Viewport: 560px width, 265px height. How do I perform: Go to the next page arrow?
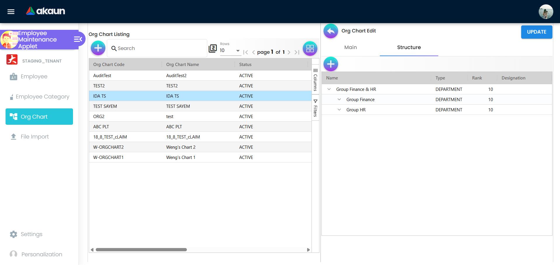point(289,52)
